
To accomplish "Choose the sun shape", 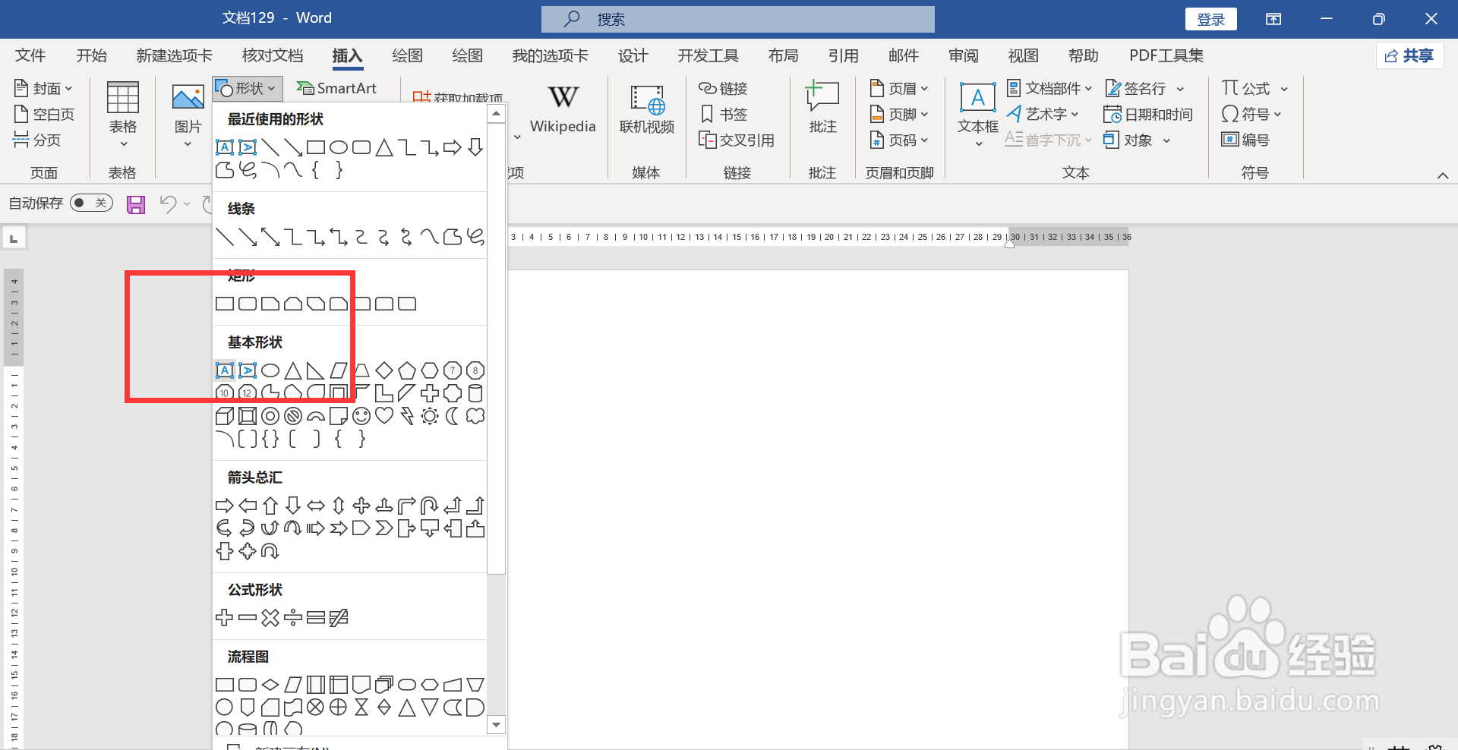I will click(430, 416).
